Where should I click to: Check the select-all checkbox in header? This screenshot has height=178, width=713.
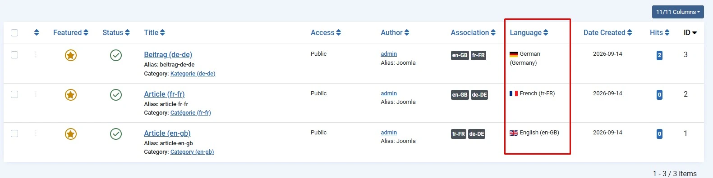(14, 33)
